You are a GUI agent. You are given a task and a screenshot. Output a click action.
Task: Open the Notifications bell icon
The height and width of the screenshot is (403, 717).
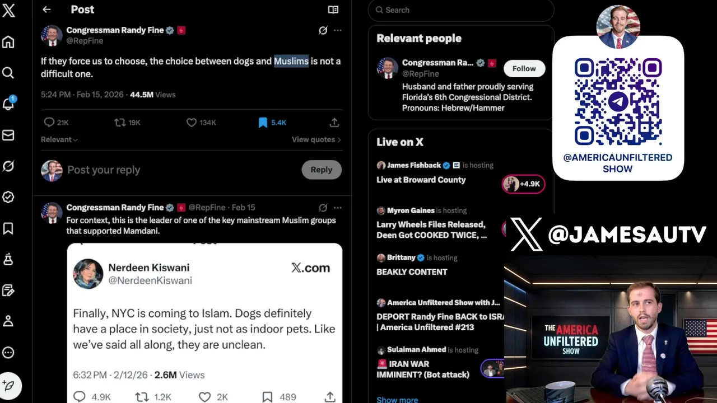8,104
